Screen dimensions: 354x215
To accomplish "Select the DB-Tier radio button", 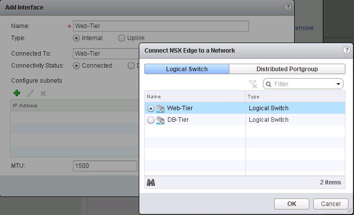I will [150, 120].
